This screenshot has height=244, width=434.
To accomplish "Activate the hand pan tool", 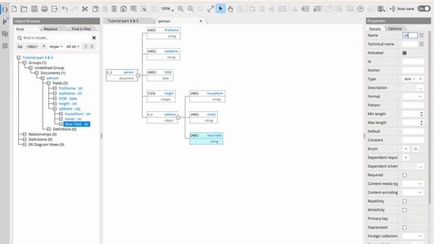I will [x=231, y=9].
